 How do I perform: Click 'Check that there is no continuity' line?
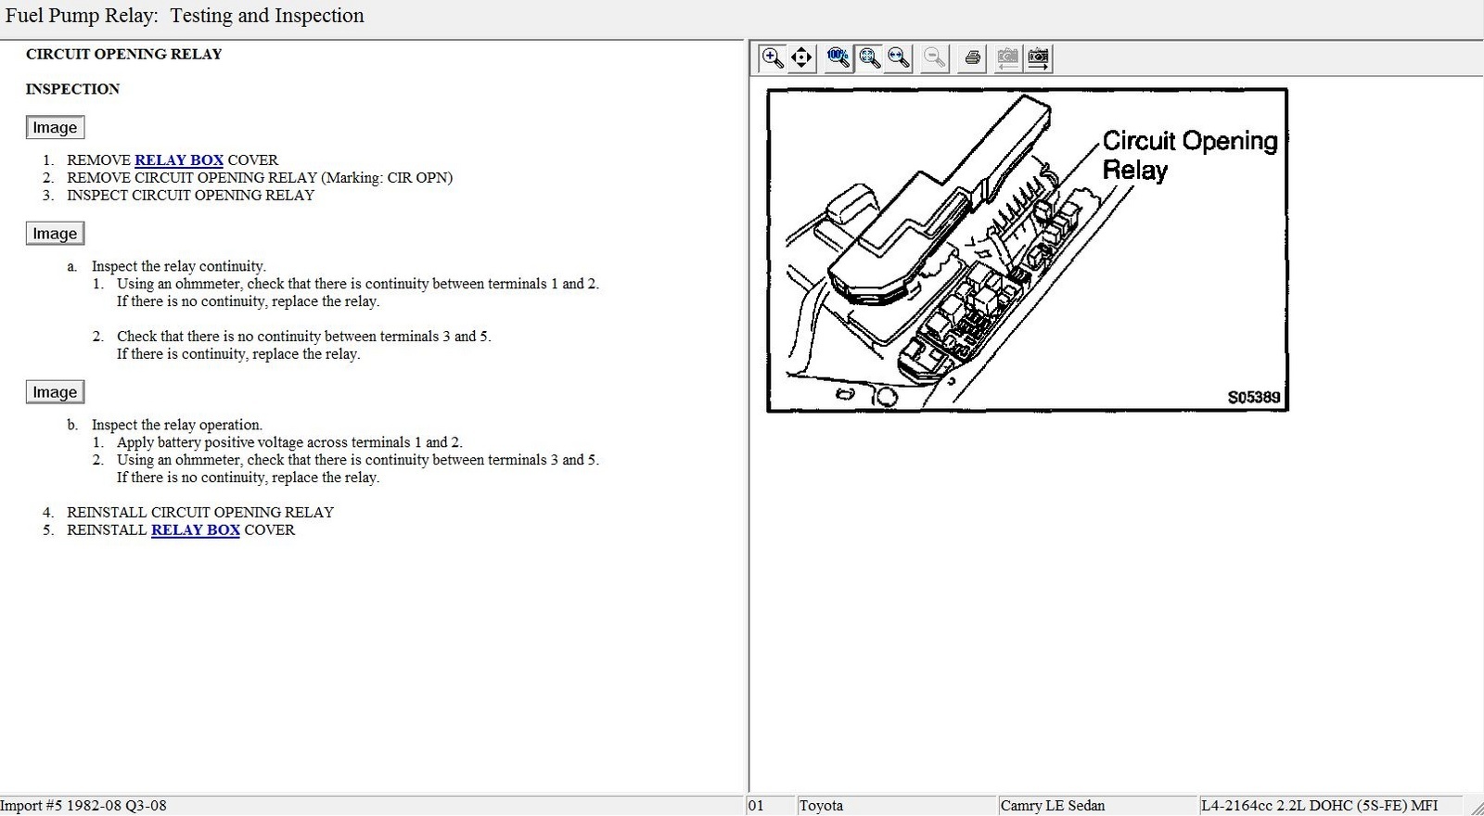pos(303,336)
